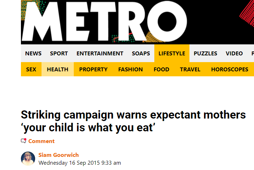Click the Comment link
The width and height of the screenshot is (254, 170).
tap(42, 141)
